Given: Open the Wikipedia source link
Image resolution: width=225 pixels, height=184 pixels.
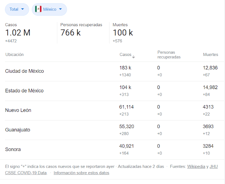Looking at the screenshot, I should [x=196, y=166].
